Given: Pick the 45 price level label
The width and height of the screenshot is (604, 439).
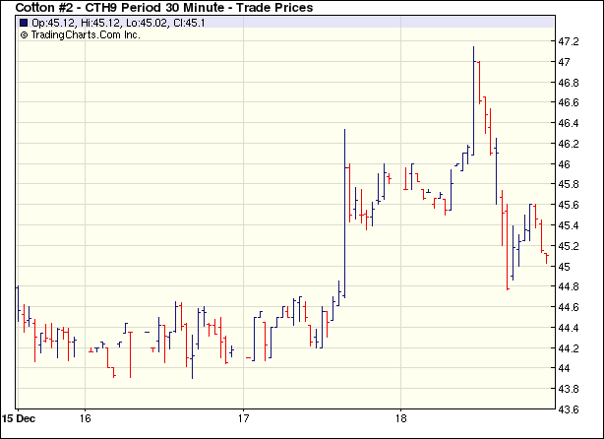Looking at the screenshot, I should coord(565,267).
